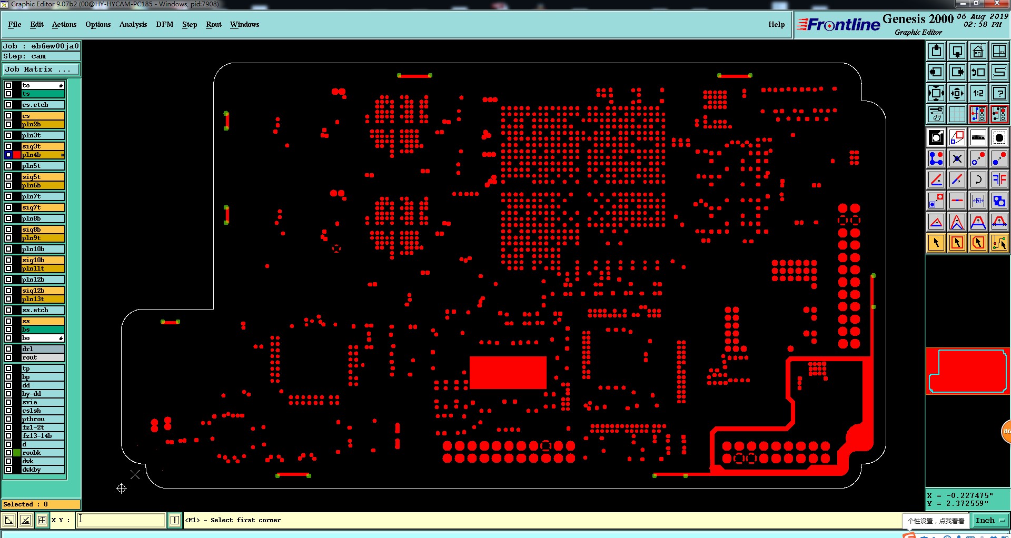Click the octagon feature selection filter icon
Screen dimensions: 1011x538
[x=999, y=138]
